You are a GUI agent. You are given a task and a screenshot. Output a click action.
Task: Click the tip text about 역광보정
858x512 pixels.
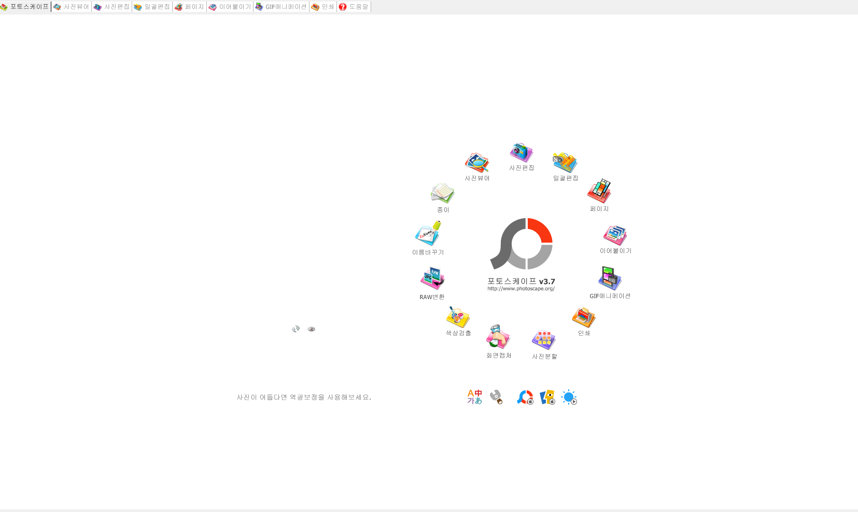[304, 397]
